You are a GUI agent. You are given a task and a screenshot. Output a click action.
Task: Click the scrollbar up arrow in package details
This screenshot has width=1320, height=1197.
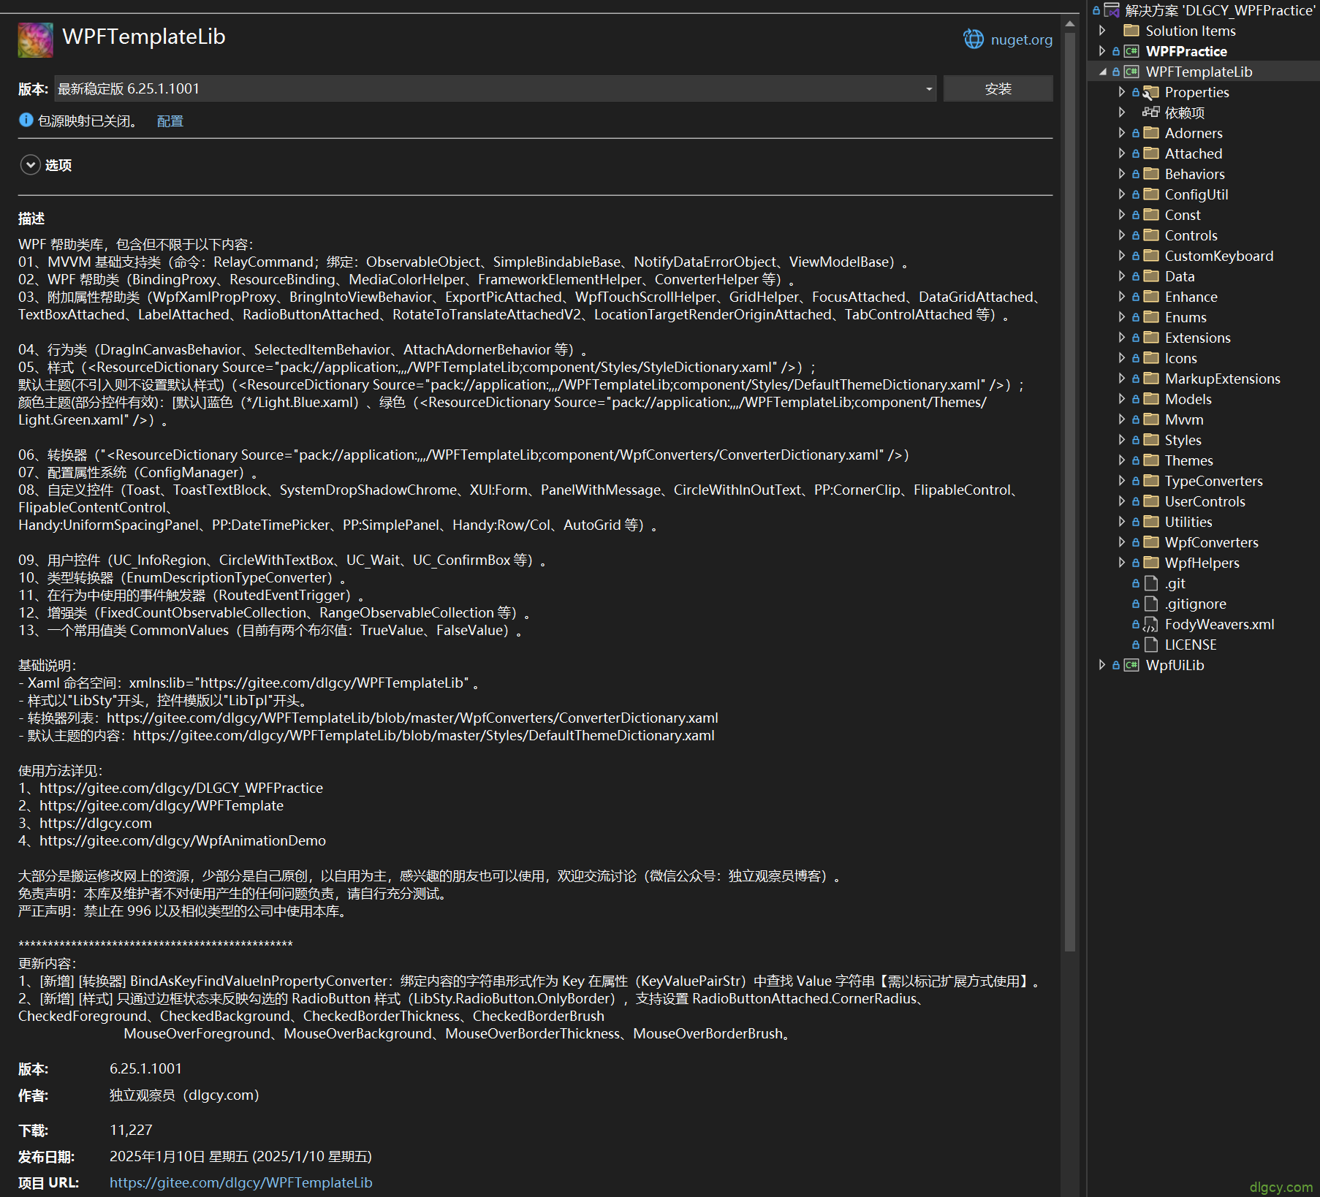[1070, 23]
